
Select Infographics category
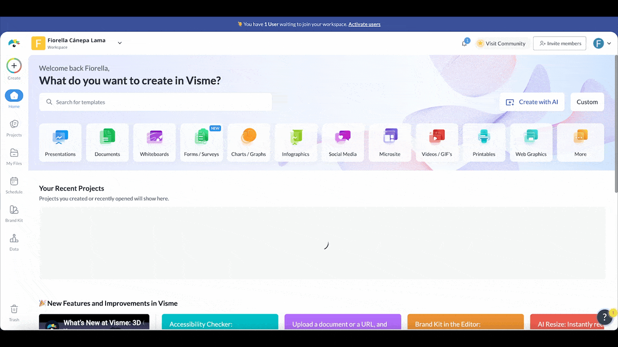point(296,142)
